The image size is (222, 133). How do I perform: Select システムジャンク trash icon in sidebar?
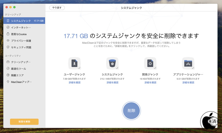(8, 21)
